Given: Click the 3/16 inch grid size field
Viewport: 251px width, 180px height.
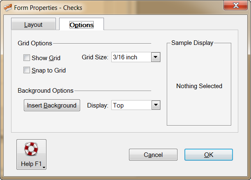Looking at the screenshot, I should (131, 57).
